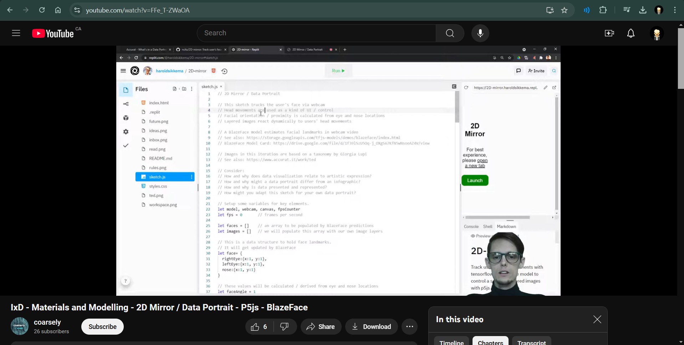Viewport: 684px width, 345px height.
Task: Open the YouTube hamburger guide menu
Action: (16, 33)
